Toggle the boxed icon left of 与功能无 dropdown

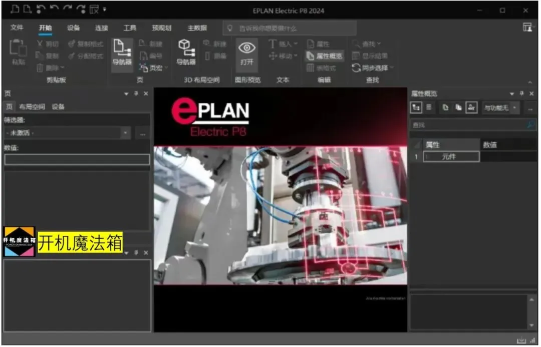point(472,107)
